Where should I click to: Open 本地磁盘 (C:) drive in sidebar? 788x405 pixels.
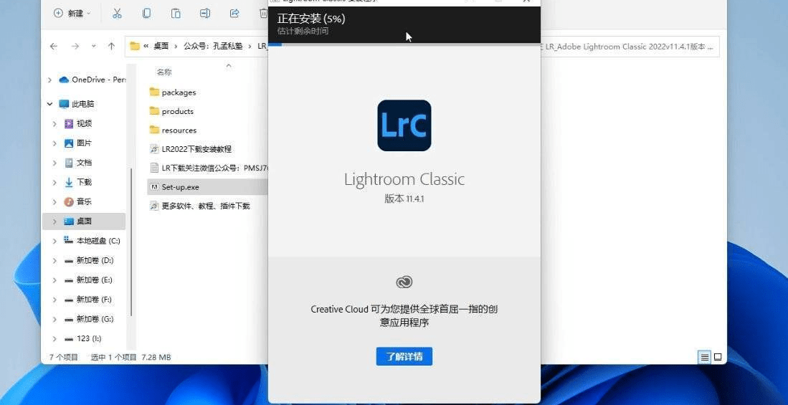click(92, 241)
